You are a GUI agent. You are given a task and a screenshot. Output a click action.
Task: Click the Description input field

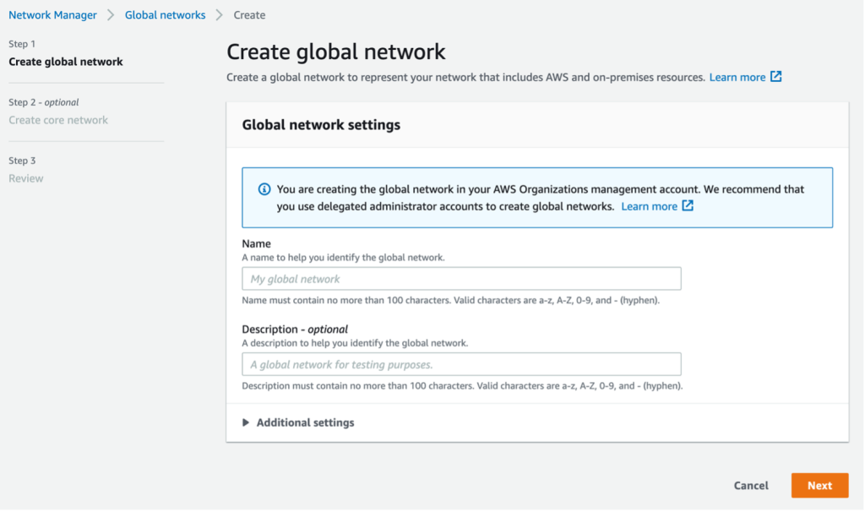[461, 364]
